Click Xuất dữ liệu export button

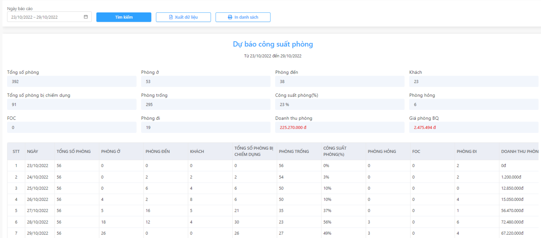point(183,17)
